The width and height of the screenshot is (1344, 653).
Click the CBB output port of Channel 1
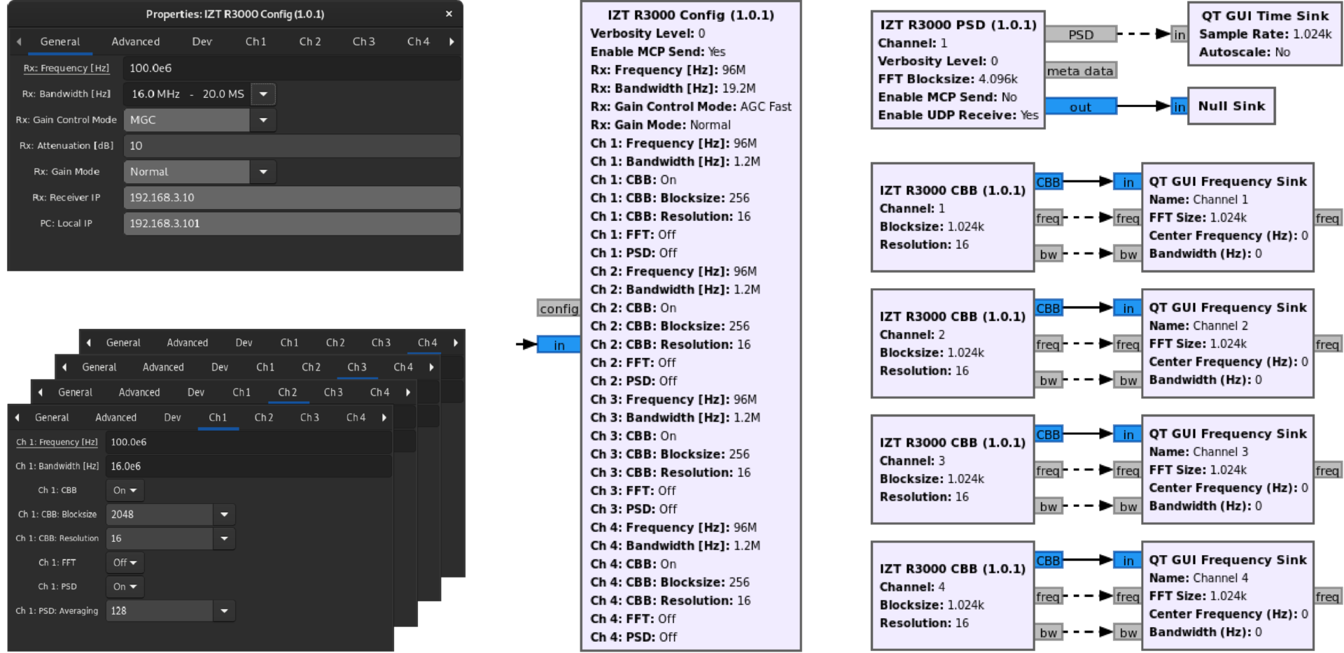click(1048, 182)
